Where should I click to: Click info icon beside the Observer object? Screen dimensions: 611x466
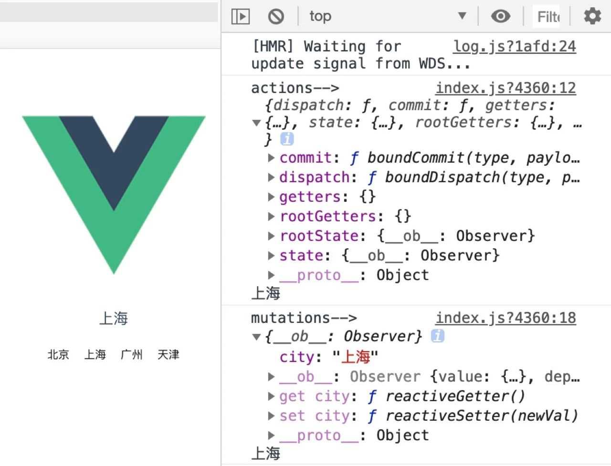click(437, 336)
